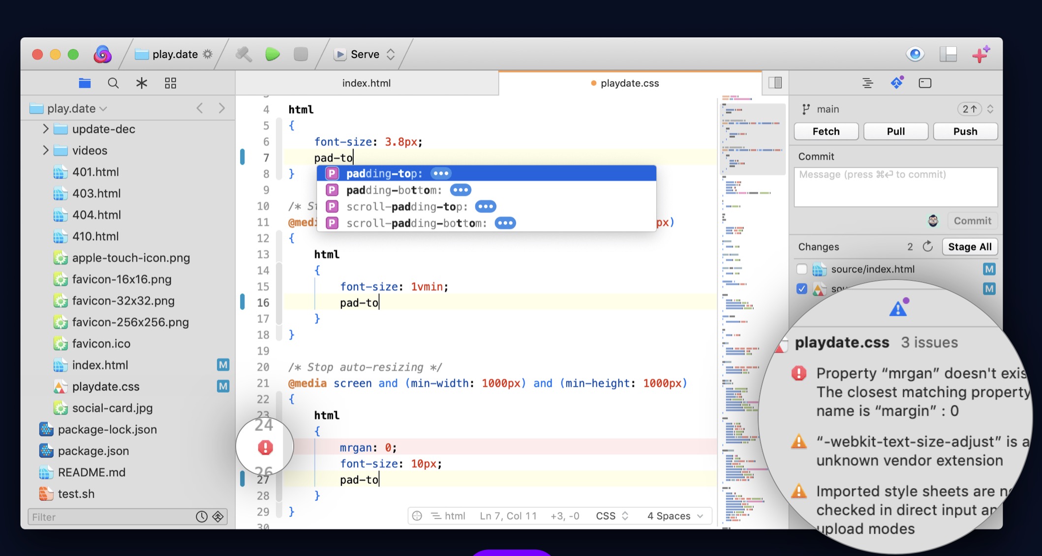The width and height of the screenshot is (1042, 556).
Task: Check the source/index.html staging checkbox
Action: (x=802, y=269)
